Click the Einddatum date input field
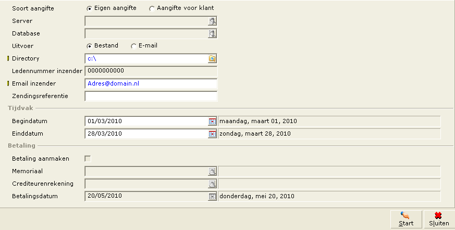The height and width of the screenshot is (230, 455). [x=146, y=134]
